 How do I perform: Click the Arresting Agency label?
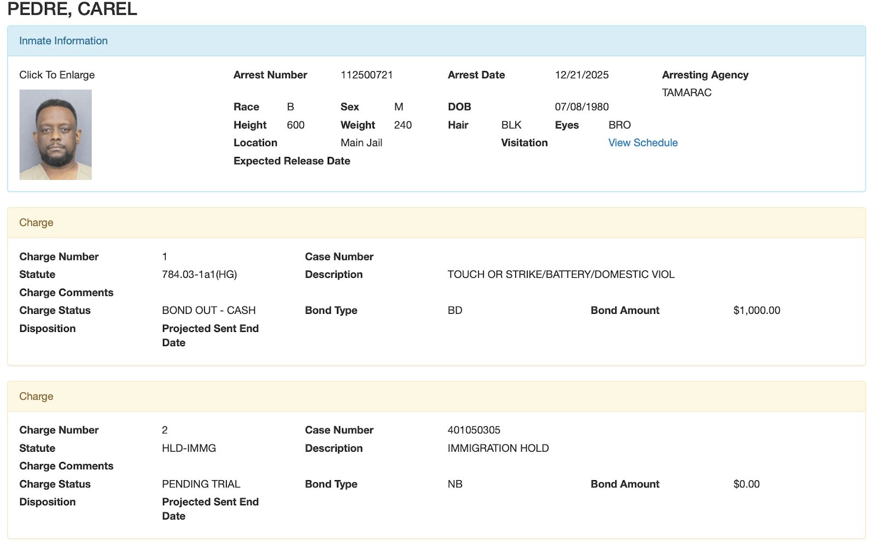point(705,75)
